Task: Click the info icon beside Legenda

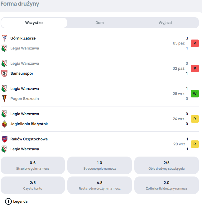Action: 9,201
